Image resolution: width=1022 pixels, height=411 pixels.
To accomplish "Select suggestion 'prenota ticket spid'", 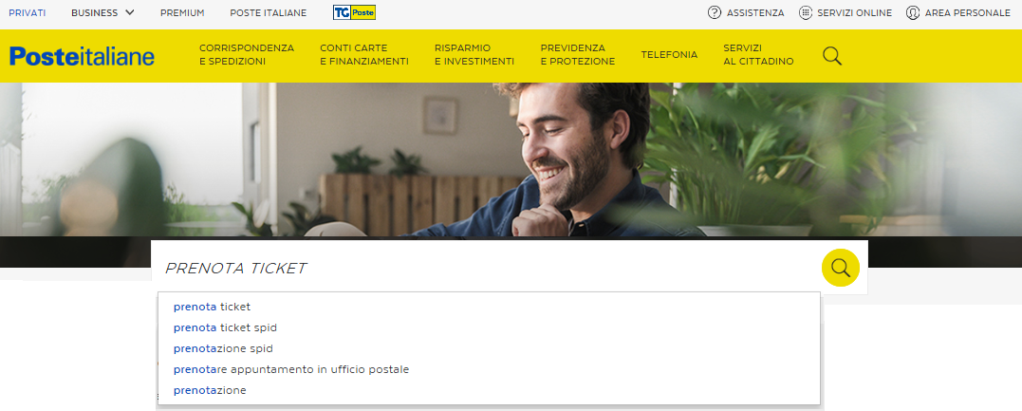I will (225, 327).
